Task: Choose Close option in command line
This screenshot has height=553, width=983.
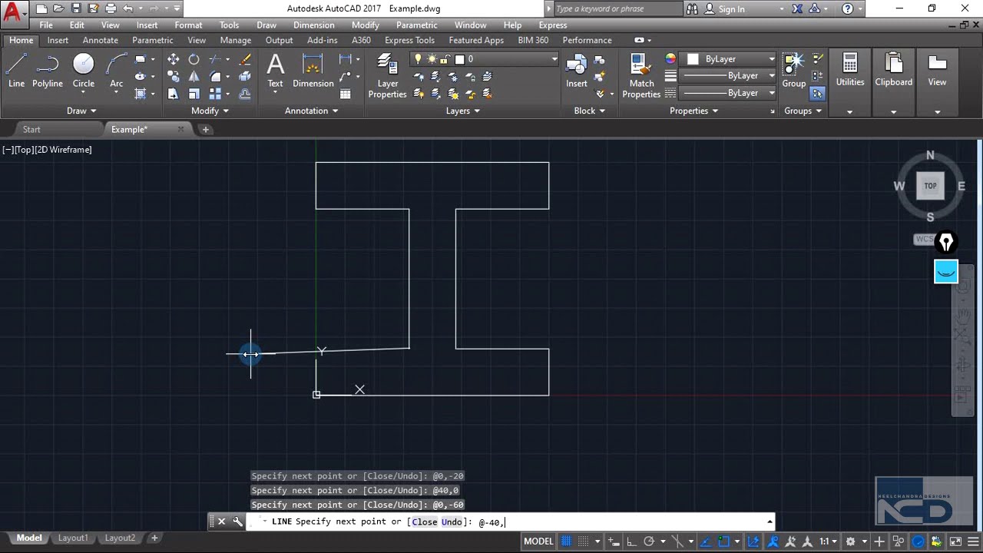Action: [424, 522]
